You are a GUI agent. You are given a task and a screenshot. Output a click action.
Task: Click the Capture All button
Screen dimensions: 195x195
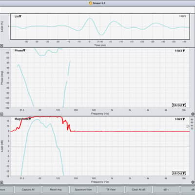click(28, 190)
